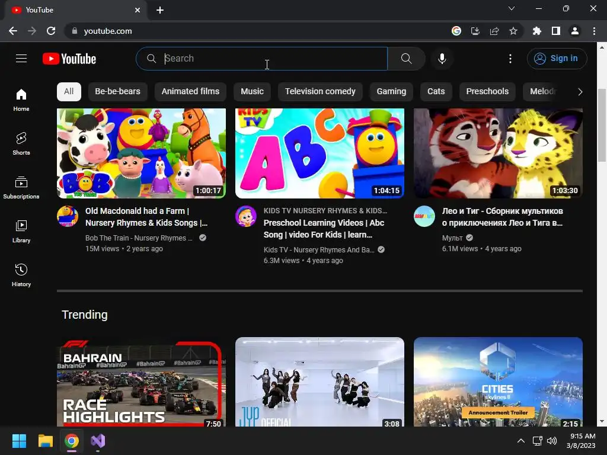
Task: Click the browser forward arrow
Action: (32, 31)
